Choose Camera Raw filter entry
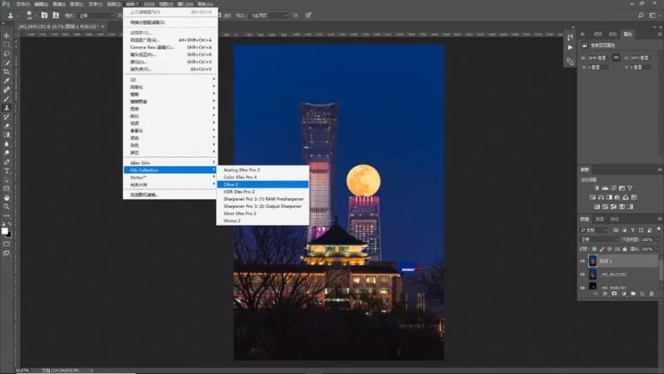Screen dimensions: 664x374 click(x=170, y=47)
